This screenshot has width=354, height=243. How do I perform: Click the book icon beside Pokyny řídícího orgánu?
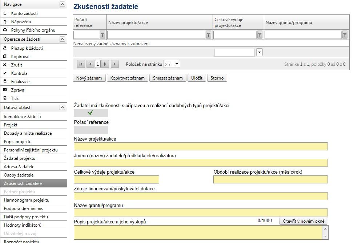[x=5, y=30]
